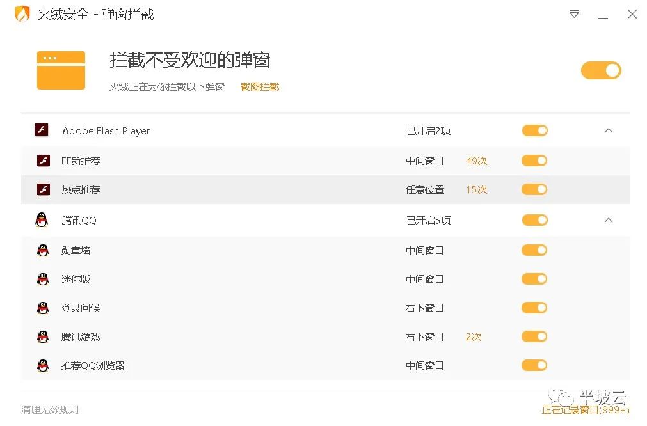This screenshot has height=426, width=647.
Task: Disable the 推荐QQ浏览器 blocking switch
Action: [534, 365]
